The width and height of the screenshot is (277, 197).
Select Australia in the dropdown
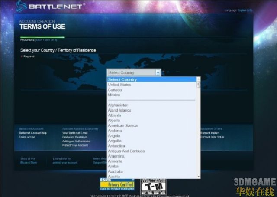click(151, 171)
